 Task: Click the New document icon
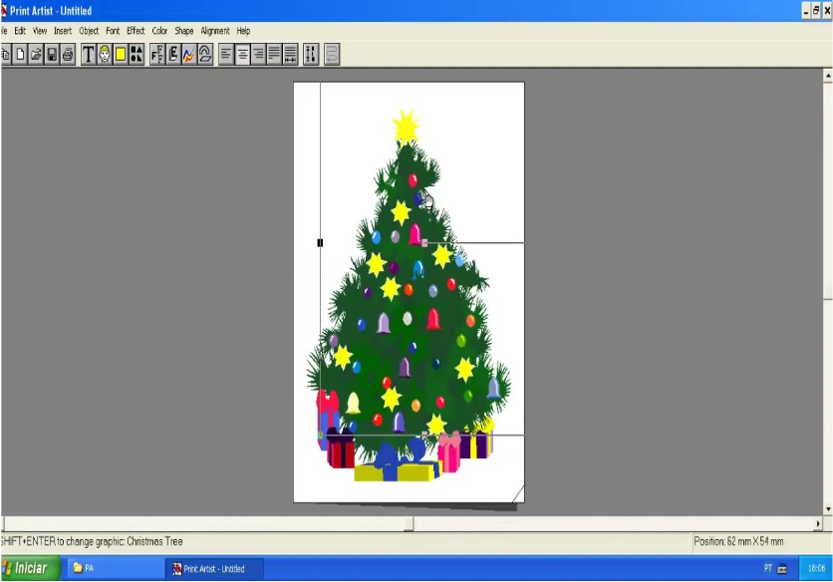tap(20, 54)
